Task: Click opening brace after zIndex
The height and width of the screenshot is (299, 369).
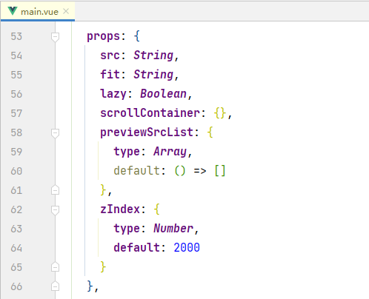Action: pyautogui.click(x=156, y=209)
